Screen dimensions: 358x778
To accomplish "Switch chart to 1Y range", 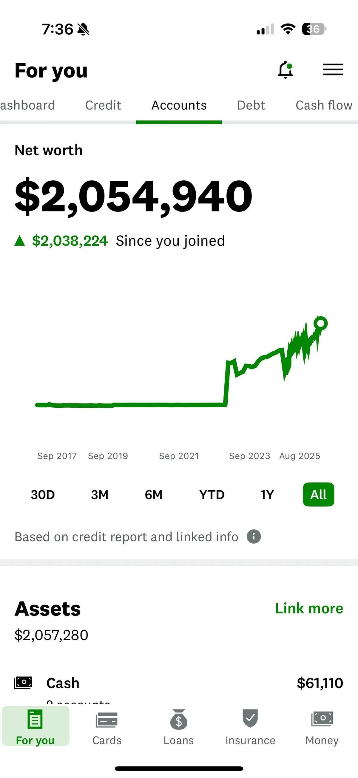I will [x=267, y=495].
